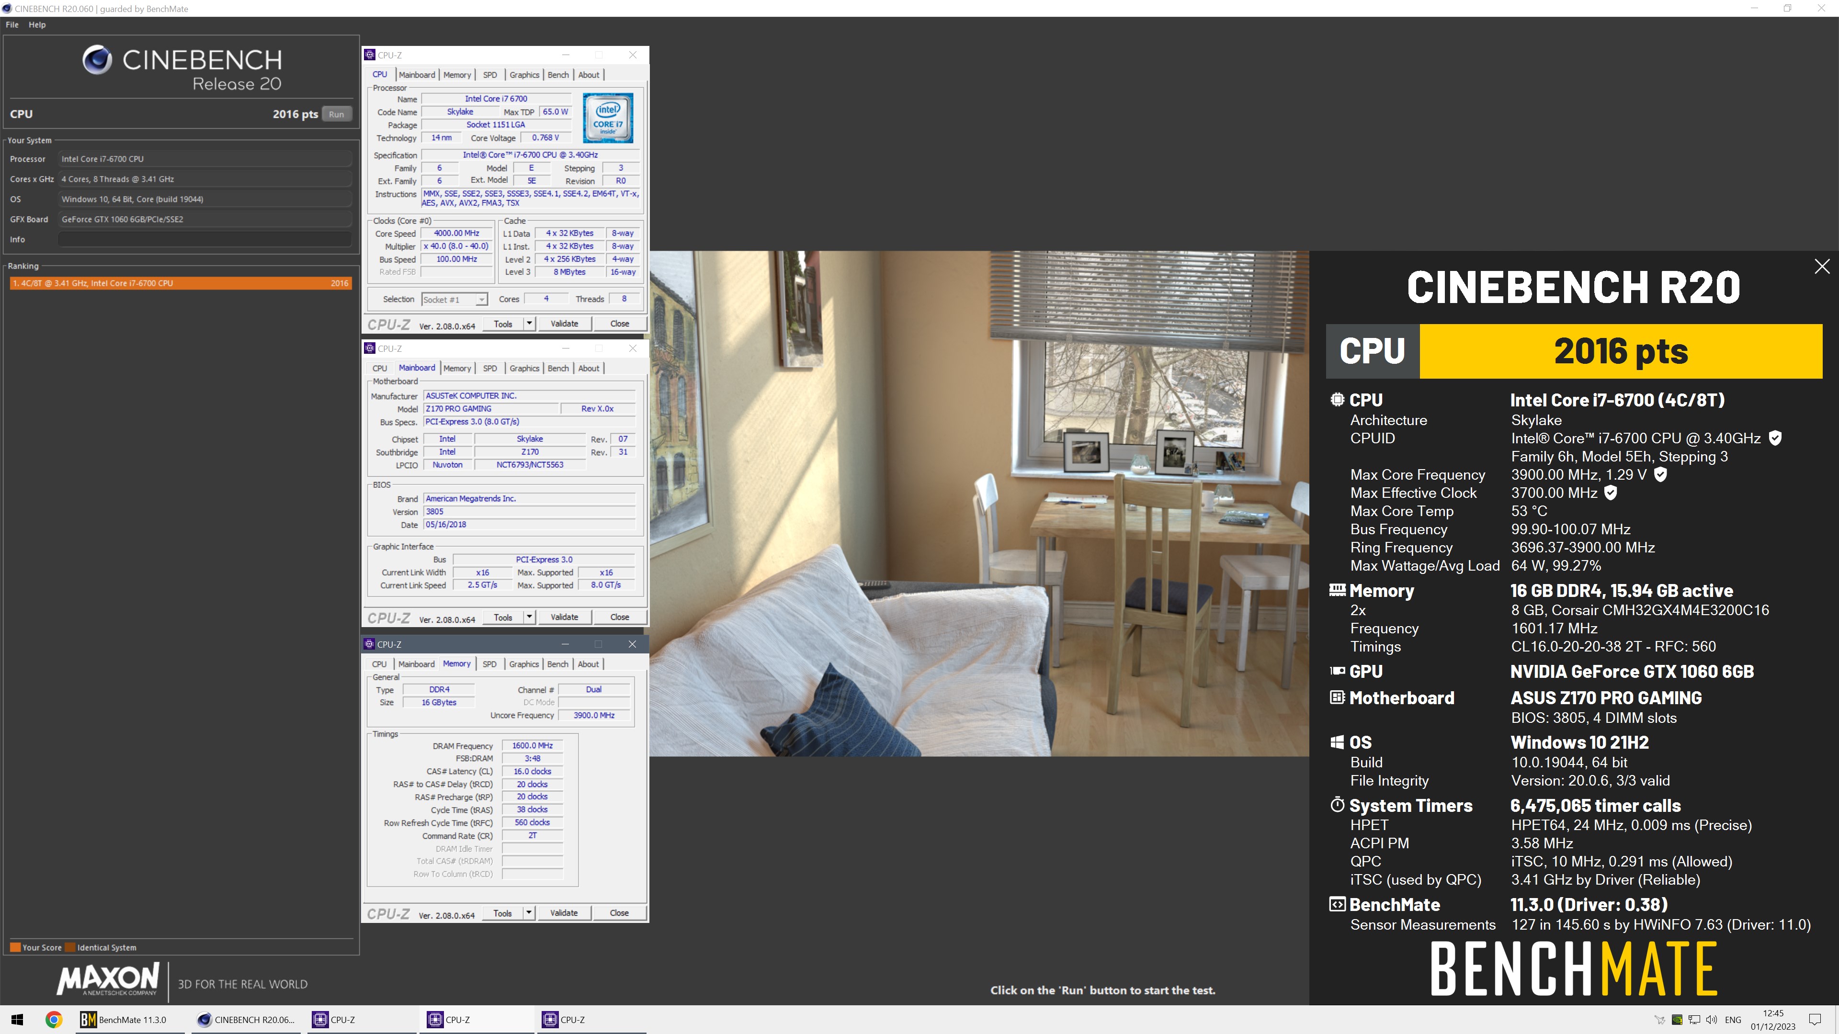Open the Help menu in Cinebench
The width and height of the screenshot is (1839, 1034).
tap(37, 24)
